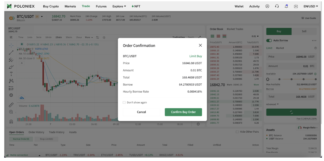The width and height of the screenshot is (324, 161).
Task: Toggle the Auto Borrow switch
Action: [269, 41]
